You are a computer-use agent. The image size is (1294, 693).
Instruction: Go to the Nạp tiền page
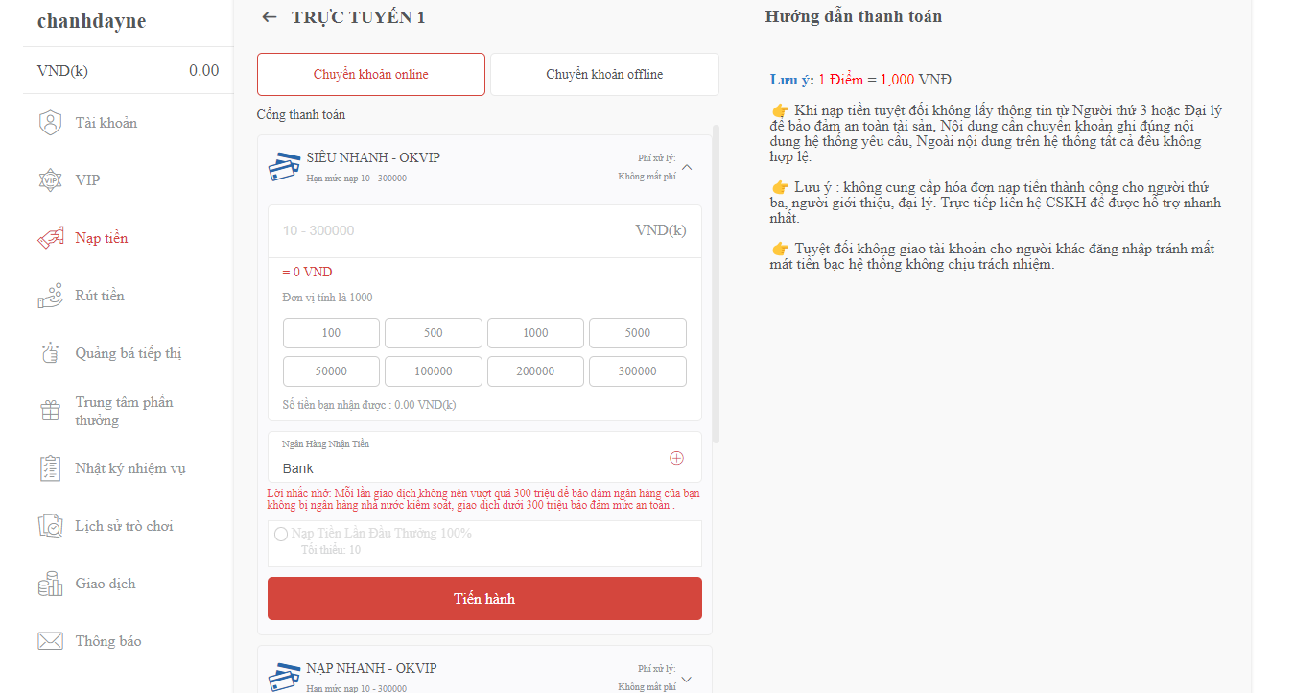click(x=128, y=238)
